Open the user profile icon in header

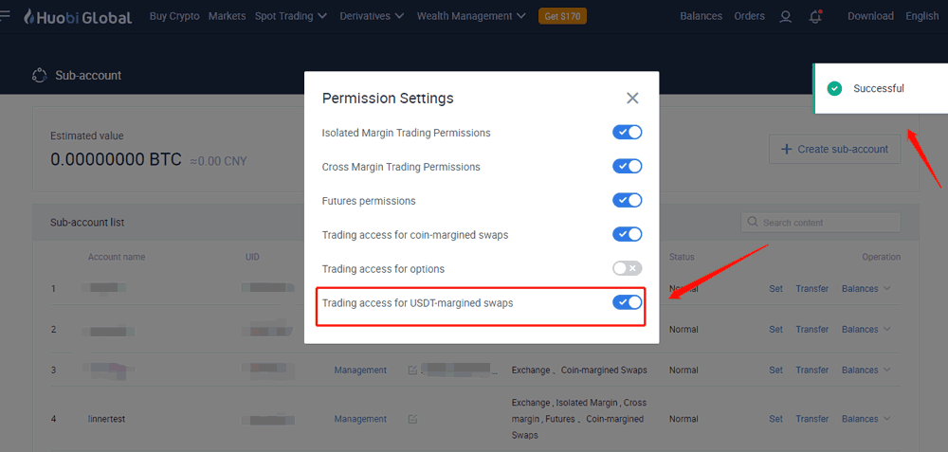785,17
